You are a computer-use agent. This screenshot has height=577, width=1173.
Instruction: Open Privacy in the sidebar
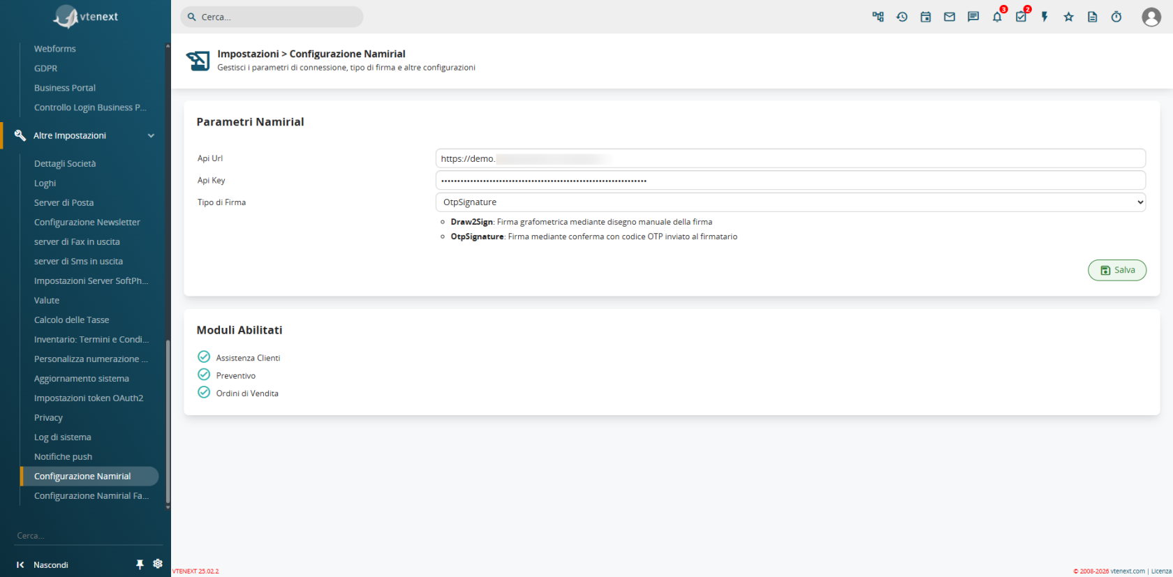pos(49,418)
